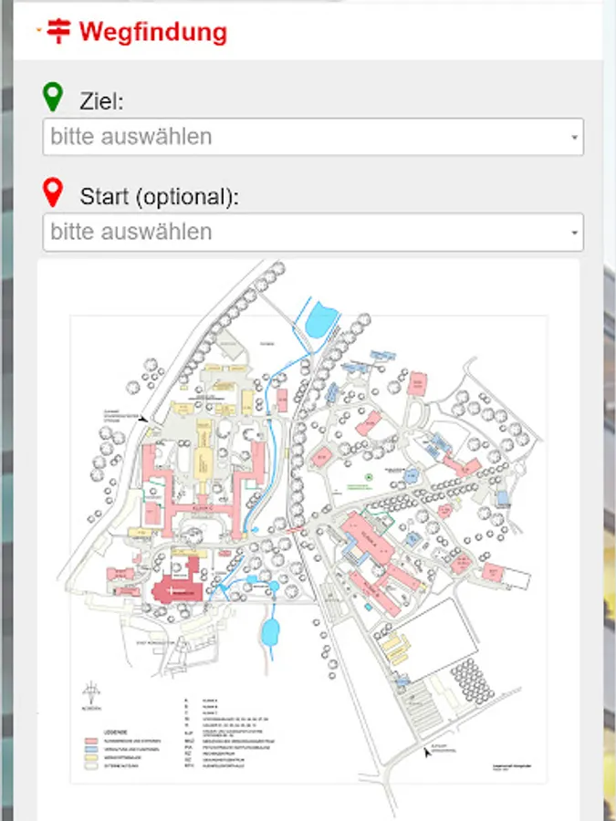Click the red Start map pin icon
This screenshot has height=821, width=616.
pyautogui.click(x=52, y=192)
